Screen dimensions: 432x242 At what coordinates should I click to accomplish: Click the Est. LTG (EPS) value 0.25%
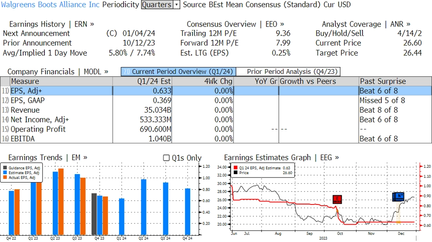tap(281, 53)
